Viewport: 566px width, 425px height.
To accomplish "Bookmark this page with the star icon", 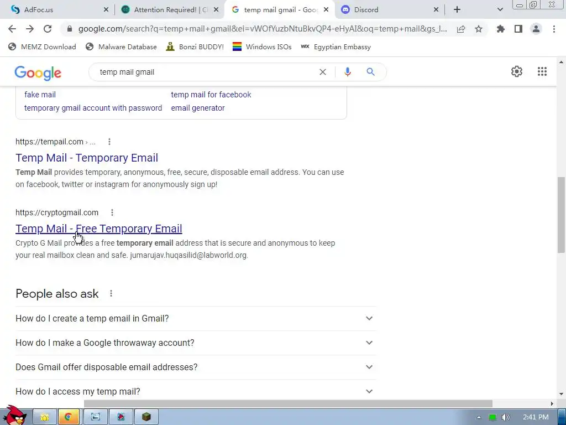I will (x=479, y=29).
